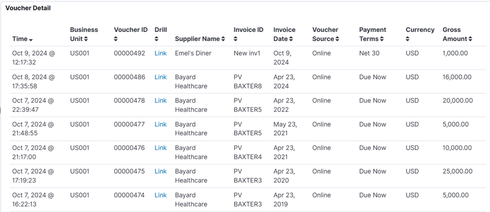The height and width of the screenshot is (212, 490).
Task: Click Business Unit sort arrows icon
Action: point(86,39)
